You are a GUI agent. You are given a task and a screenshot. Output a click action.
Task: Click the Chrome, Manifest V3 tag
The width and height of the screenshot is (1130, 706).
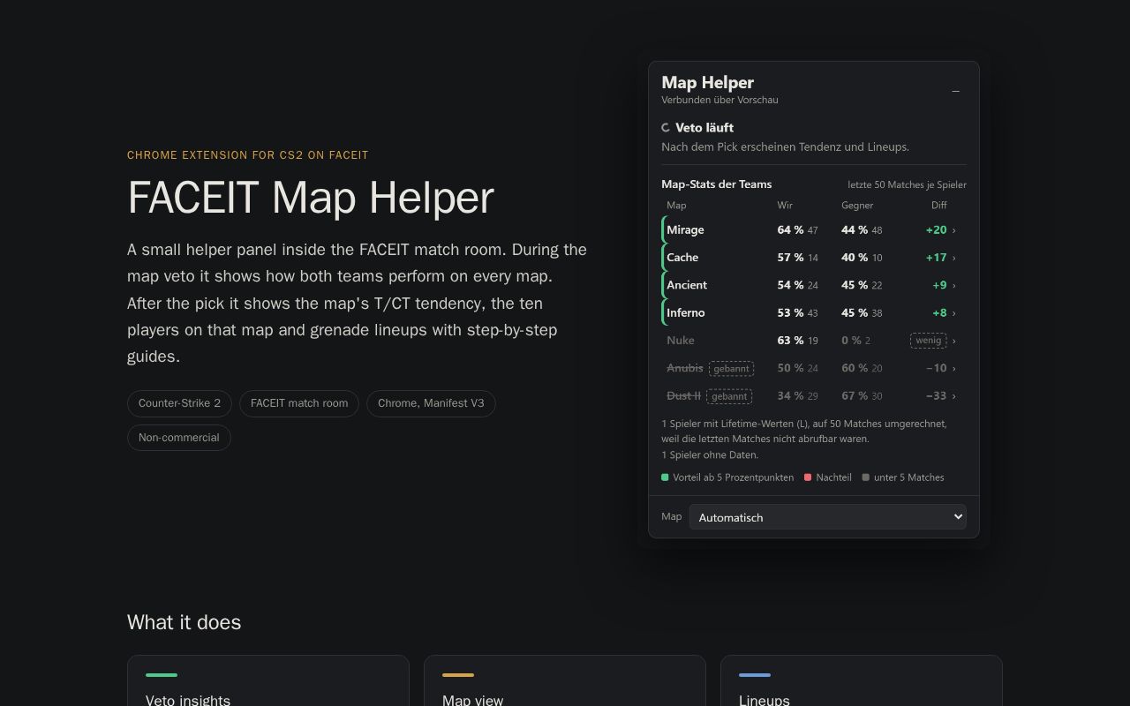[431, 403]
